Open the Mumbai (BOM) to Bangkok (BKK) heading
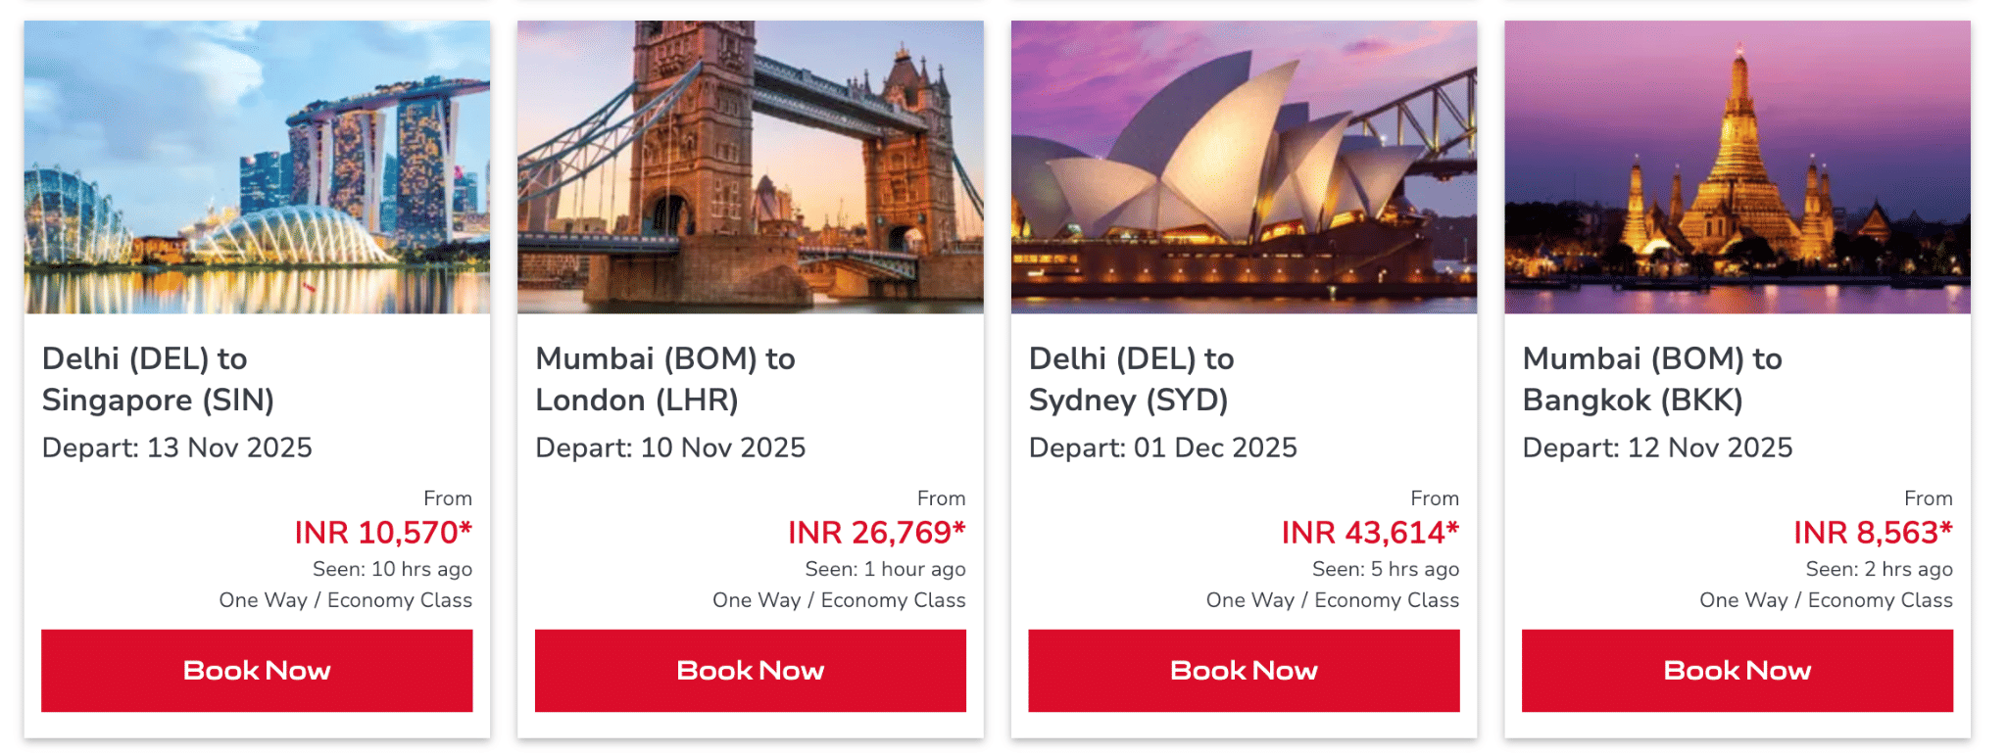Screen dimensions: 2007x755 click(x=1652, y=379)
